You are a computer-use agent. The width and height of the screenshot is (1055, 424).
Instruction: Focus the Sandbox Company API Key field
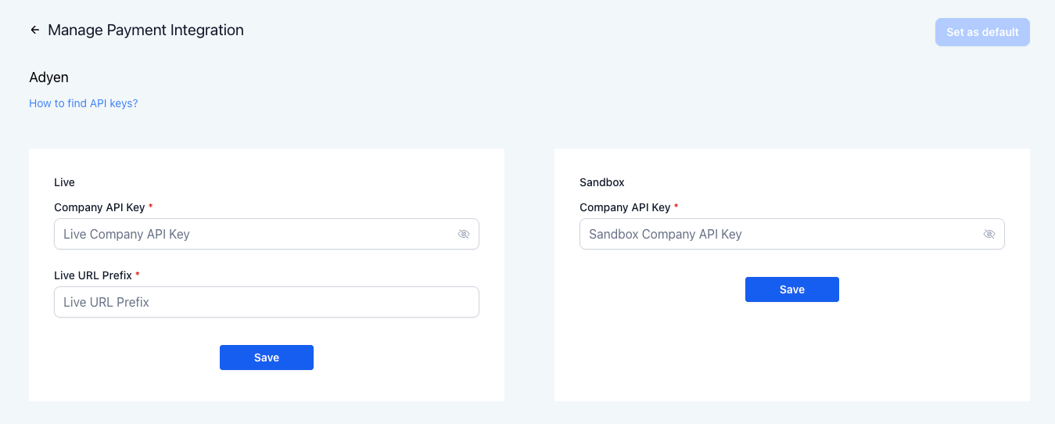coord(792,234)
